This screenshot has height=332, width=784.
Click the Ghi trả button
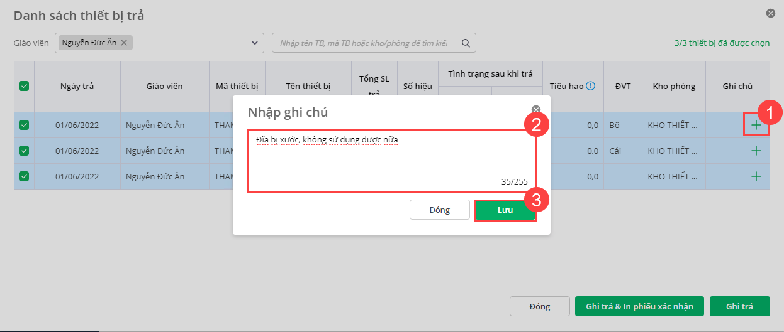point(739,306)
